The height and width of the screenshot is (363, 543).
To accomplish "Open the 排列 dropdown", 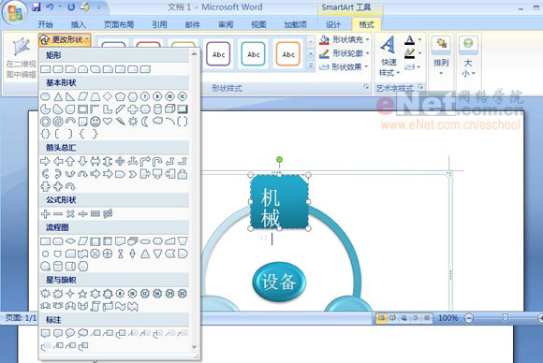I will click(x=441, y=56).
